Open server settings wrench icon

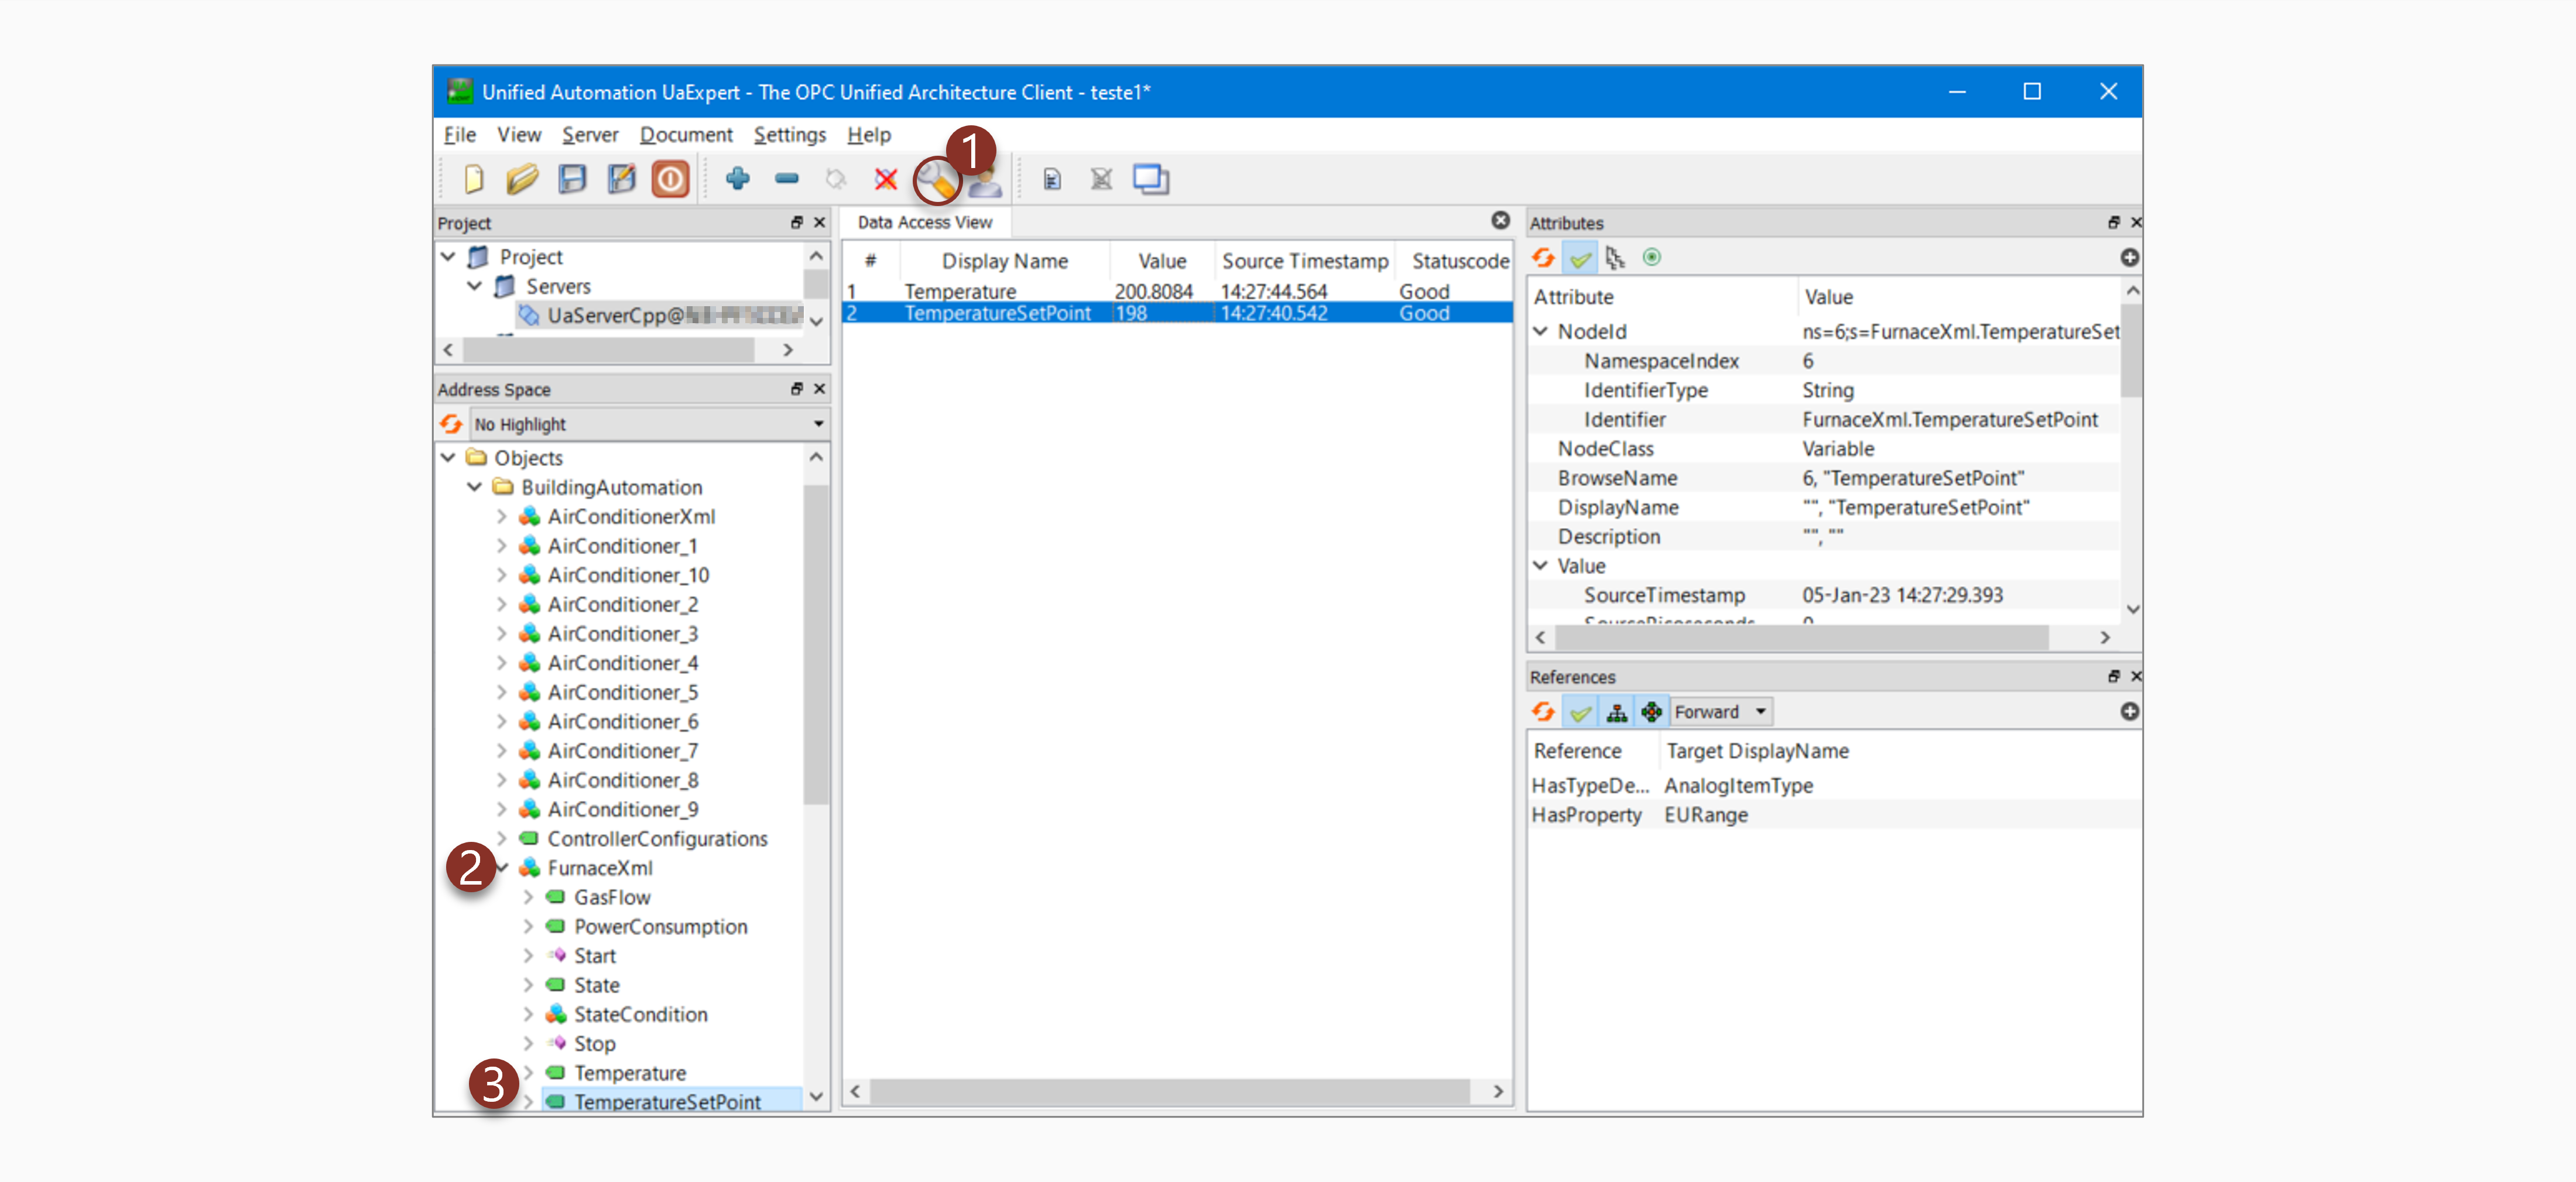tap(937, 181)
